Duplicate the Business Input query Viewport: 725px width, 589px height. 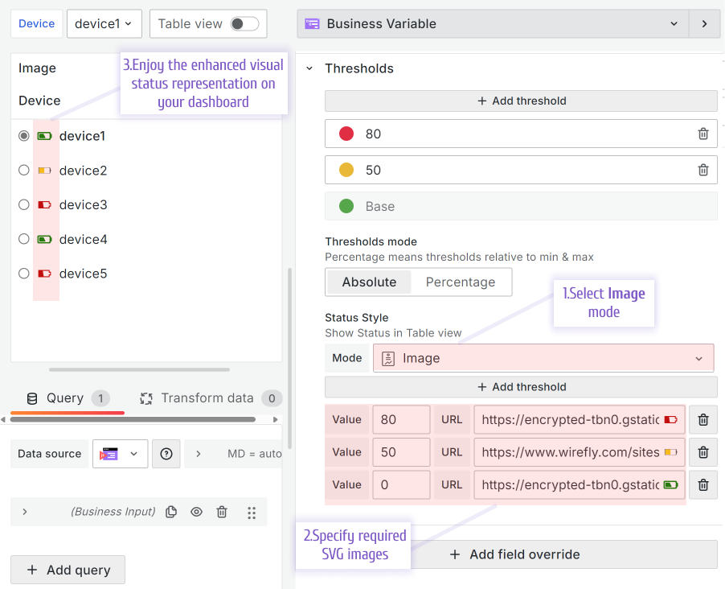171,512
